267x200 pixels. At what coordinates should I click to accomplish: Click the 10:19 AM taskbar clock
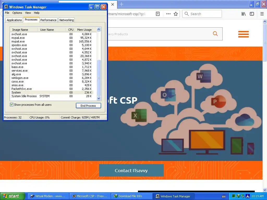tap(257, 196)
